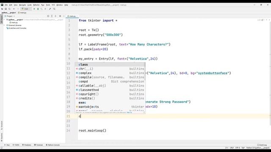Open the Tools menu
Image resolution: width=271 pixels, height=152 pixels.
[48, 5]
